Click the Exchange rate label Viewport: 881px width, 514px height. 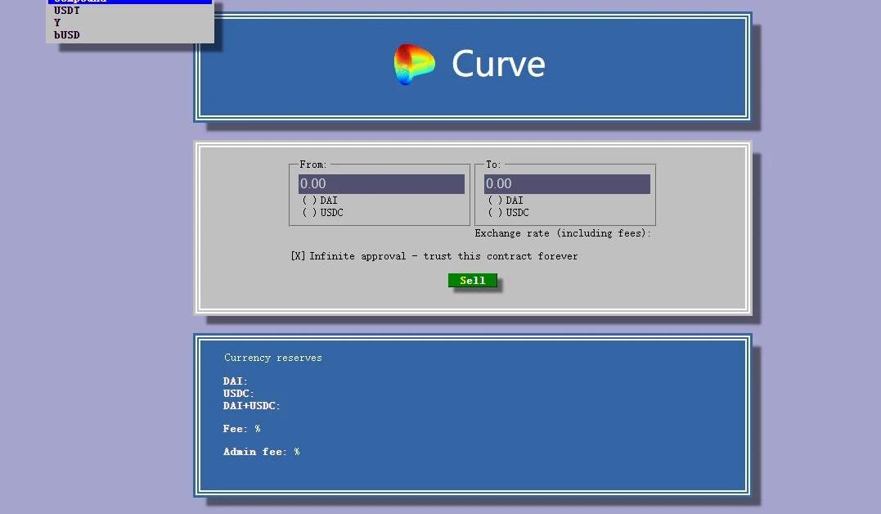[x=563, y=233]
